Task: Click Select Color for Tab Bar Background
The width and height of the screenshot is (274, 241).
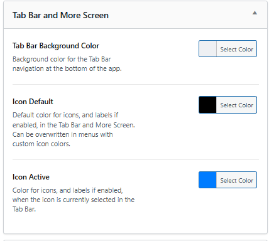Action: point(236,50)
